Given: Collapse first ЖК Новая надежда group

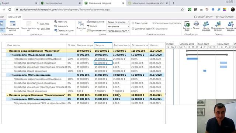Looking at the screenshot, I should point(10,75).
